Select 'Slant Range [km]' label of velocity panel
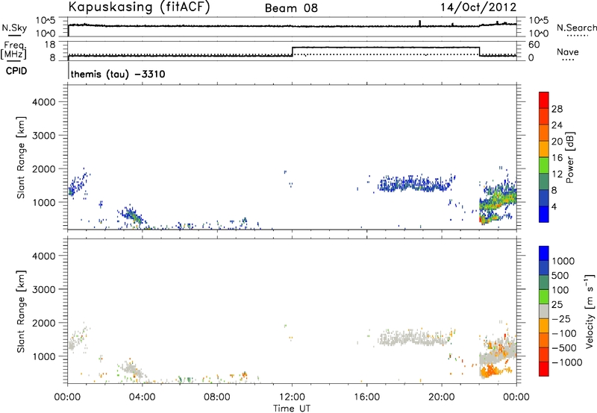Viewport: 597px width, 413px height. coord(21,312)
